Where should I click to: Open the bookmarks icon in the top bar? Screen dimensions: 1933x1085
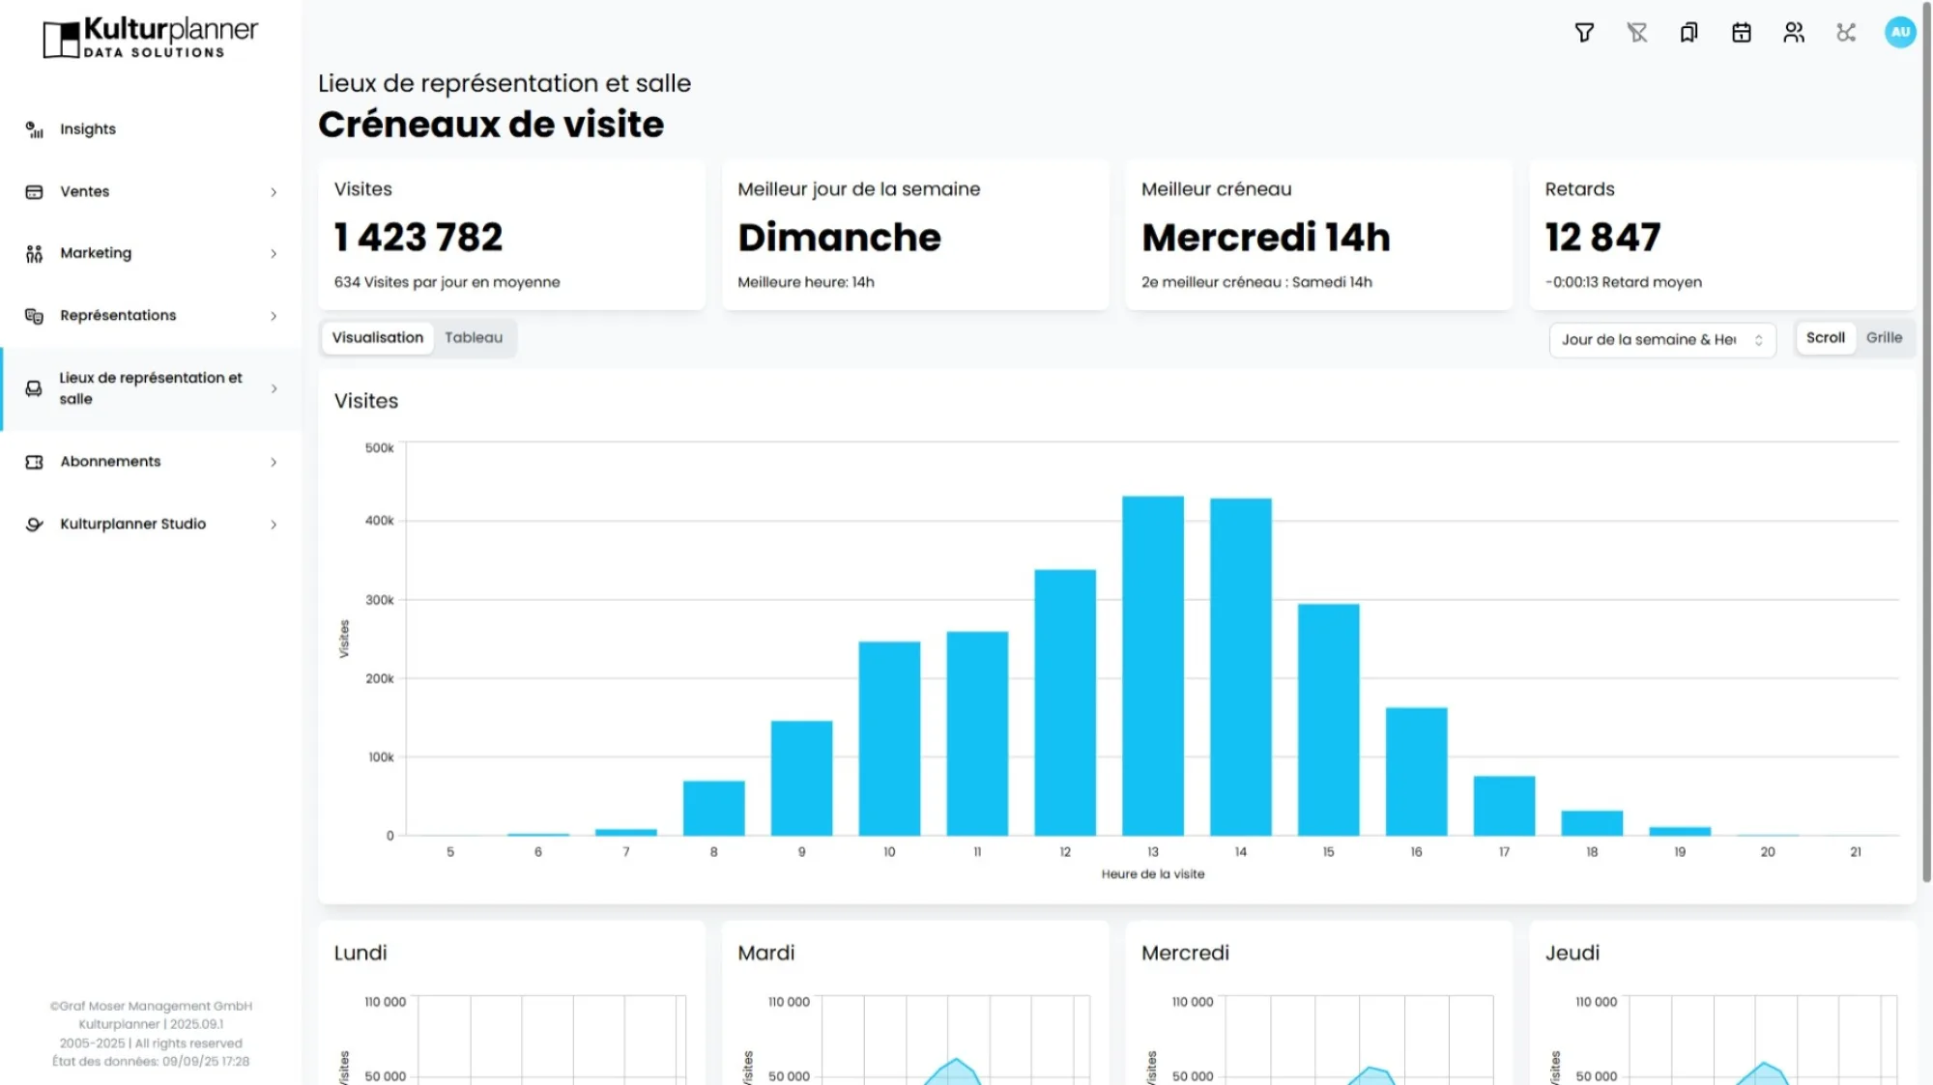tap(1689, 33)
